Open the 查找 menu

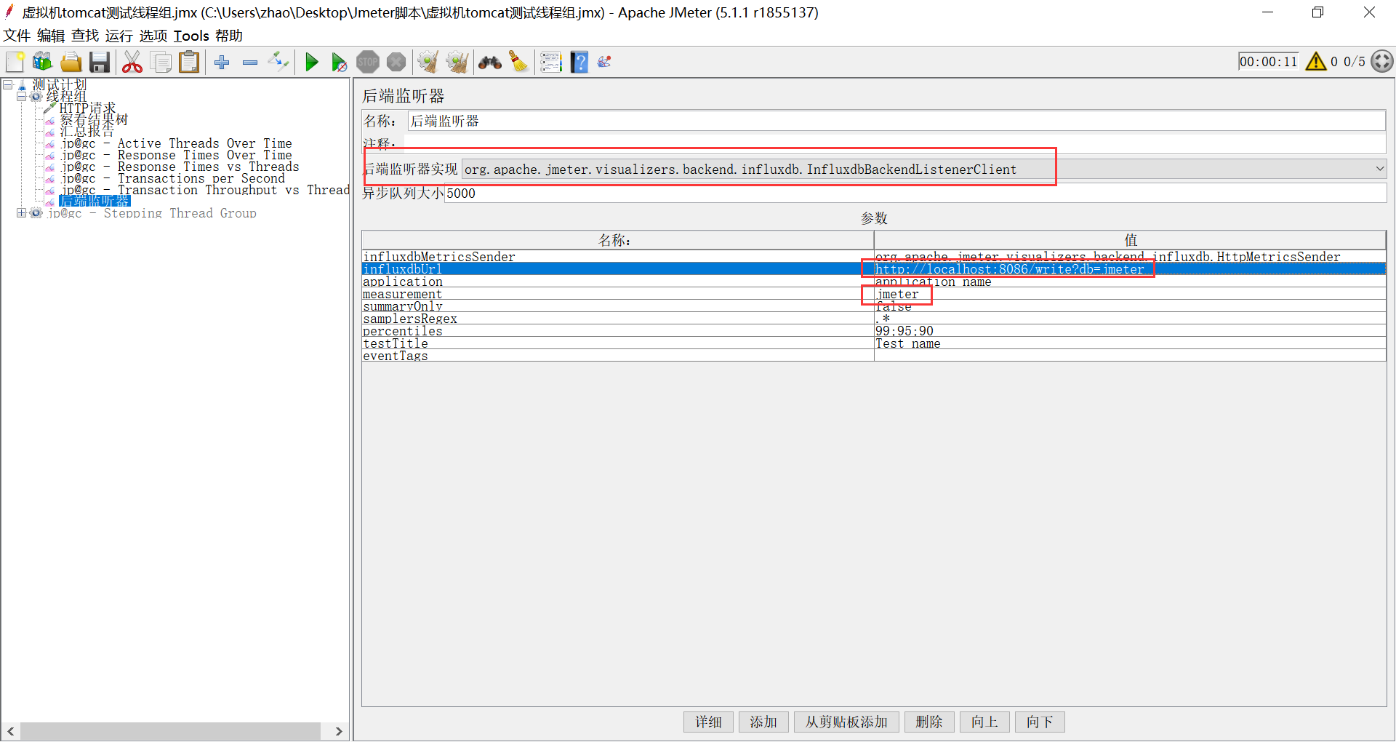pyautogui.click(x=85, y=36)
